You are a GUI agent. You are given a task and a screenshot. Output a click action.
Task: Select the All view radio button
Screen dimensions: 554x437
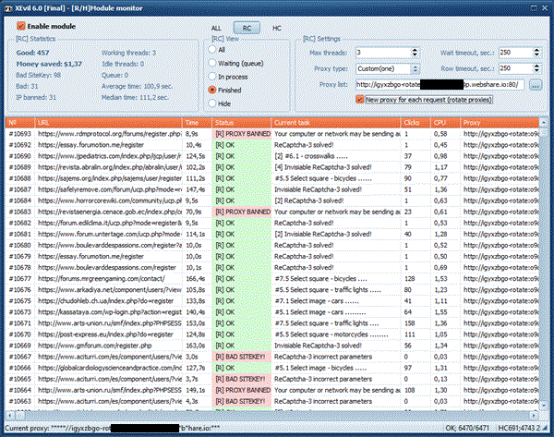(212, 50)
